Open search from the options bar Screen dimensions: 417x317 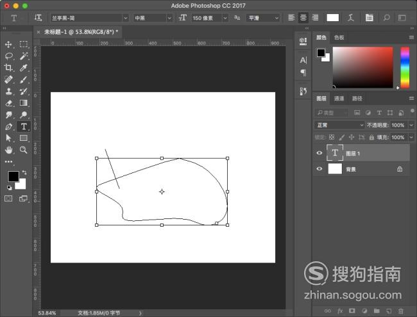tap(386, 18)
